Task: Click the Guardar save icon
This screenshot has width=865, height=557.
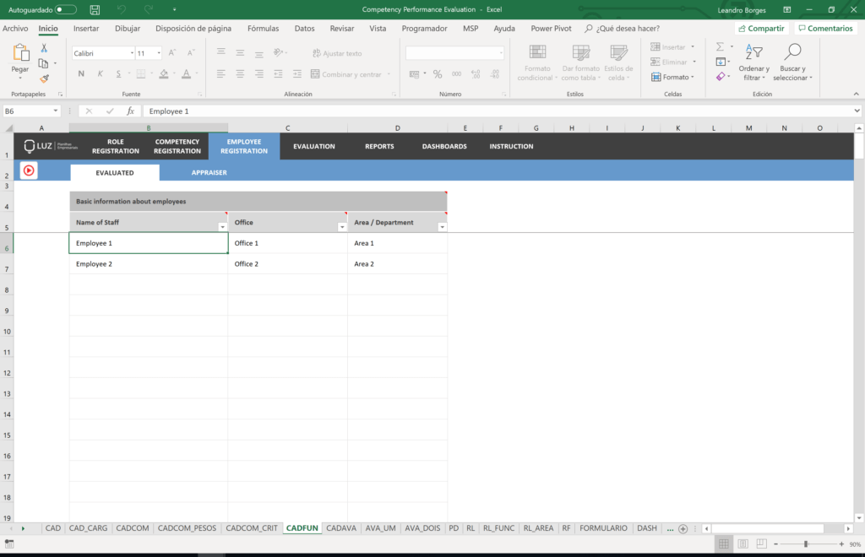Action: coord(95,8)
